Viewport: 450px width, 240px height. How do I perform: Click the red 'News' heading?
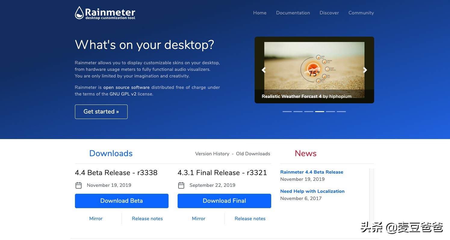click(x=306, y=153)
